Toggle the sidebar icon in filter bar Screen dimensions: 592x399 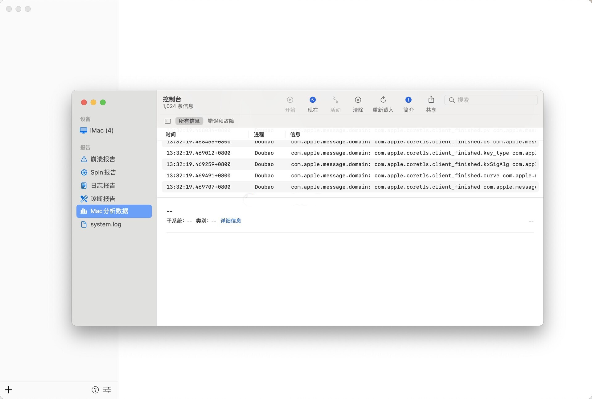(x=168, y=121)
